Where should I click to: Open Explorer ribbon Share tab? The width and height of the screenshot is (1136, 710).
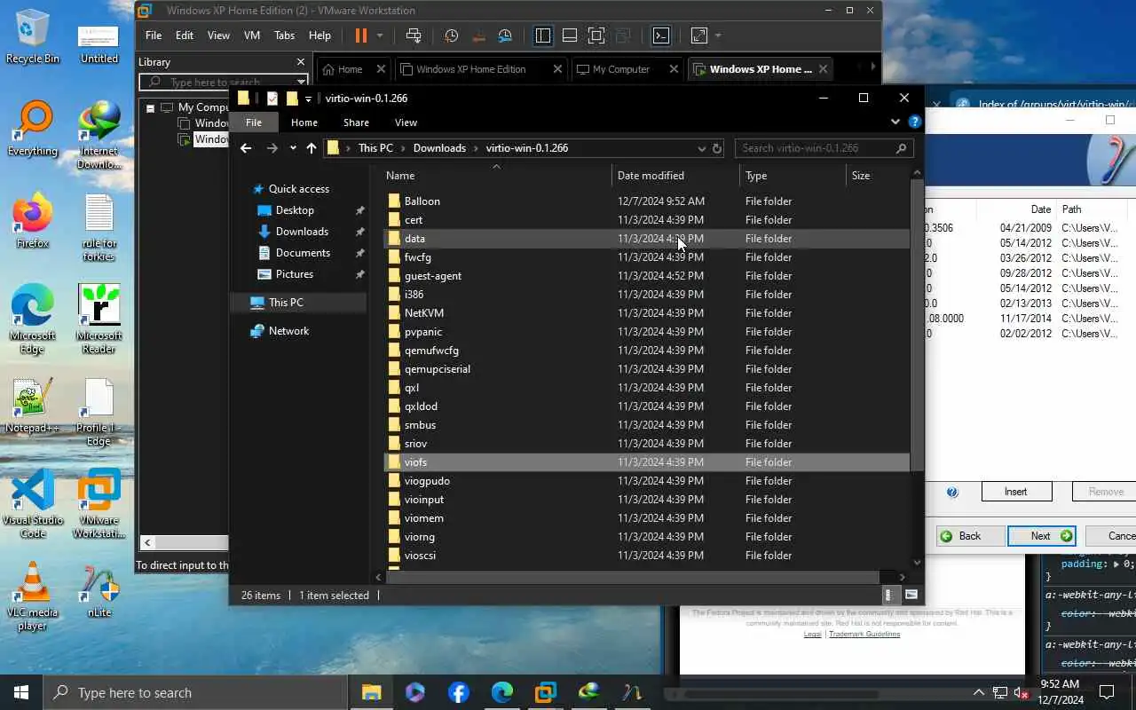click(356, 122)
